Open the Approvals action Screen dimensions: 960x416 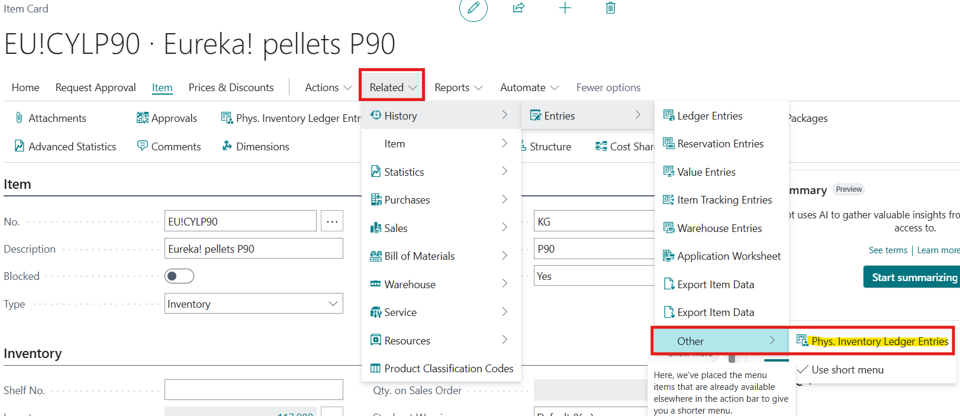click(x=166, y=118)
